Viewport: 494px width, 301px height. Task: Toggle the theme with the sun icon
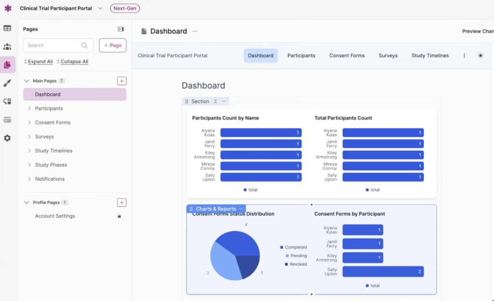(x=480, y=55)
